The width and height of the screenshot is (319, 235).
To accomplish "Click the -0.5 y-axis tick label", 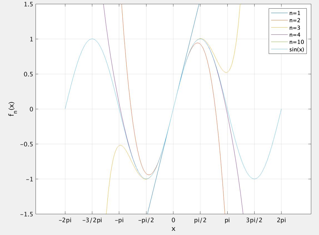I will coord(27,144).
